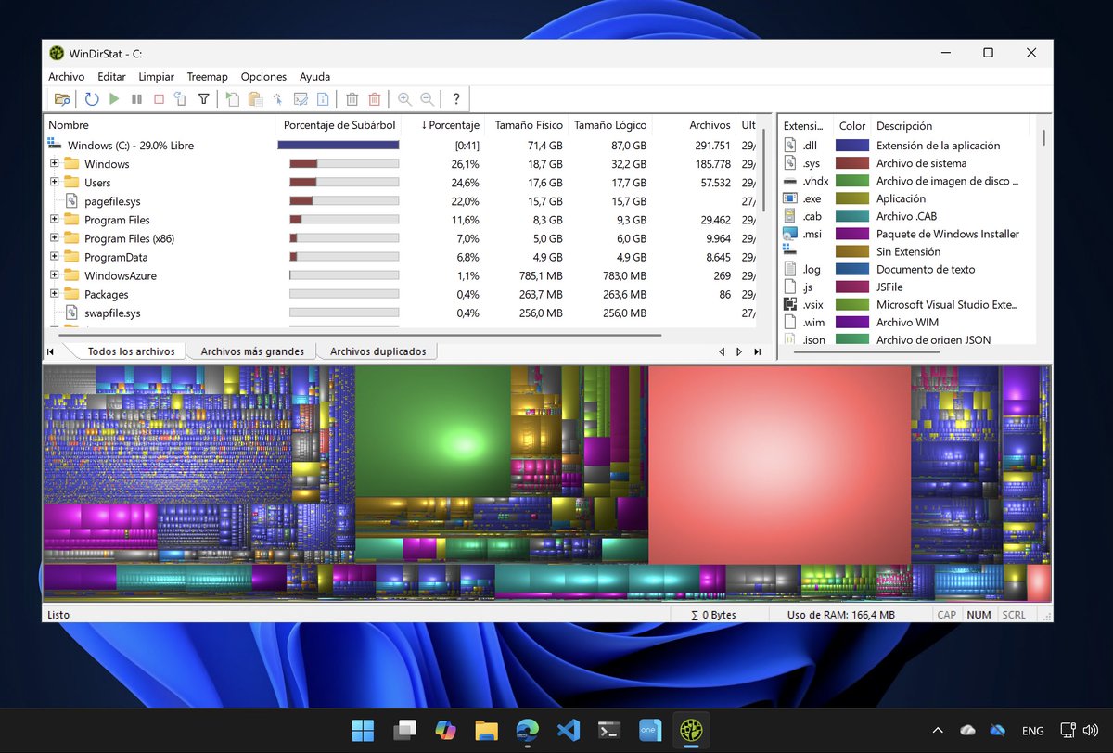This screenshot has width=1113, height=753.
Task: Expand the Users folder tree node
Action: pos(54,182)
